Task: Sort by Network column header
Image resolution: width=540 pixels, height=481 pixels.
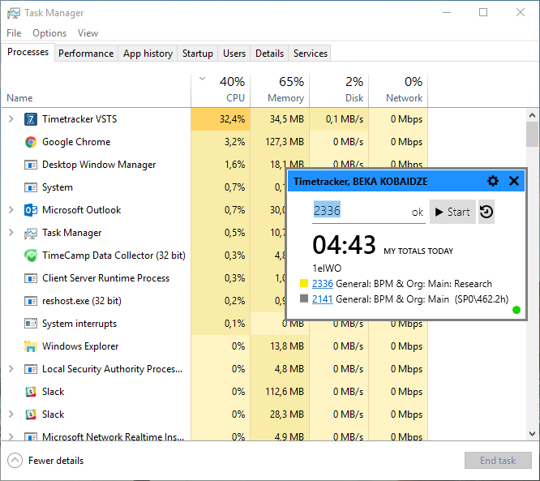Action: click(x=398, y=90)
